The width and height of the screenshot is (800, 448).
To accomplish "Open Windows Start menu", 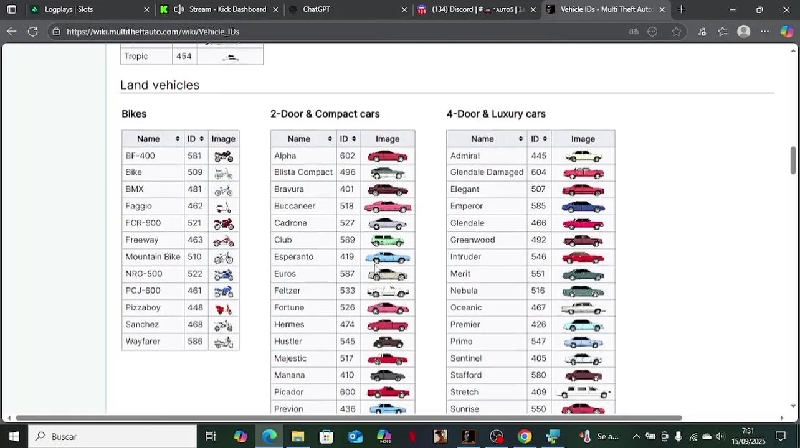I will [x=14, y=436].
